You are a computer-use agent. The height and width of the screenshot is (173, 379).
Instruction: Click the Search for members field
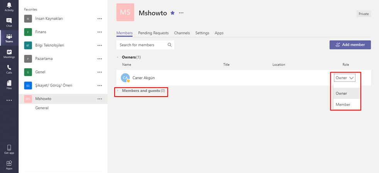point(145,45)
